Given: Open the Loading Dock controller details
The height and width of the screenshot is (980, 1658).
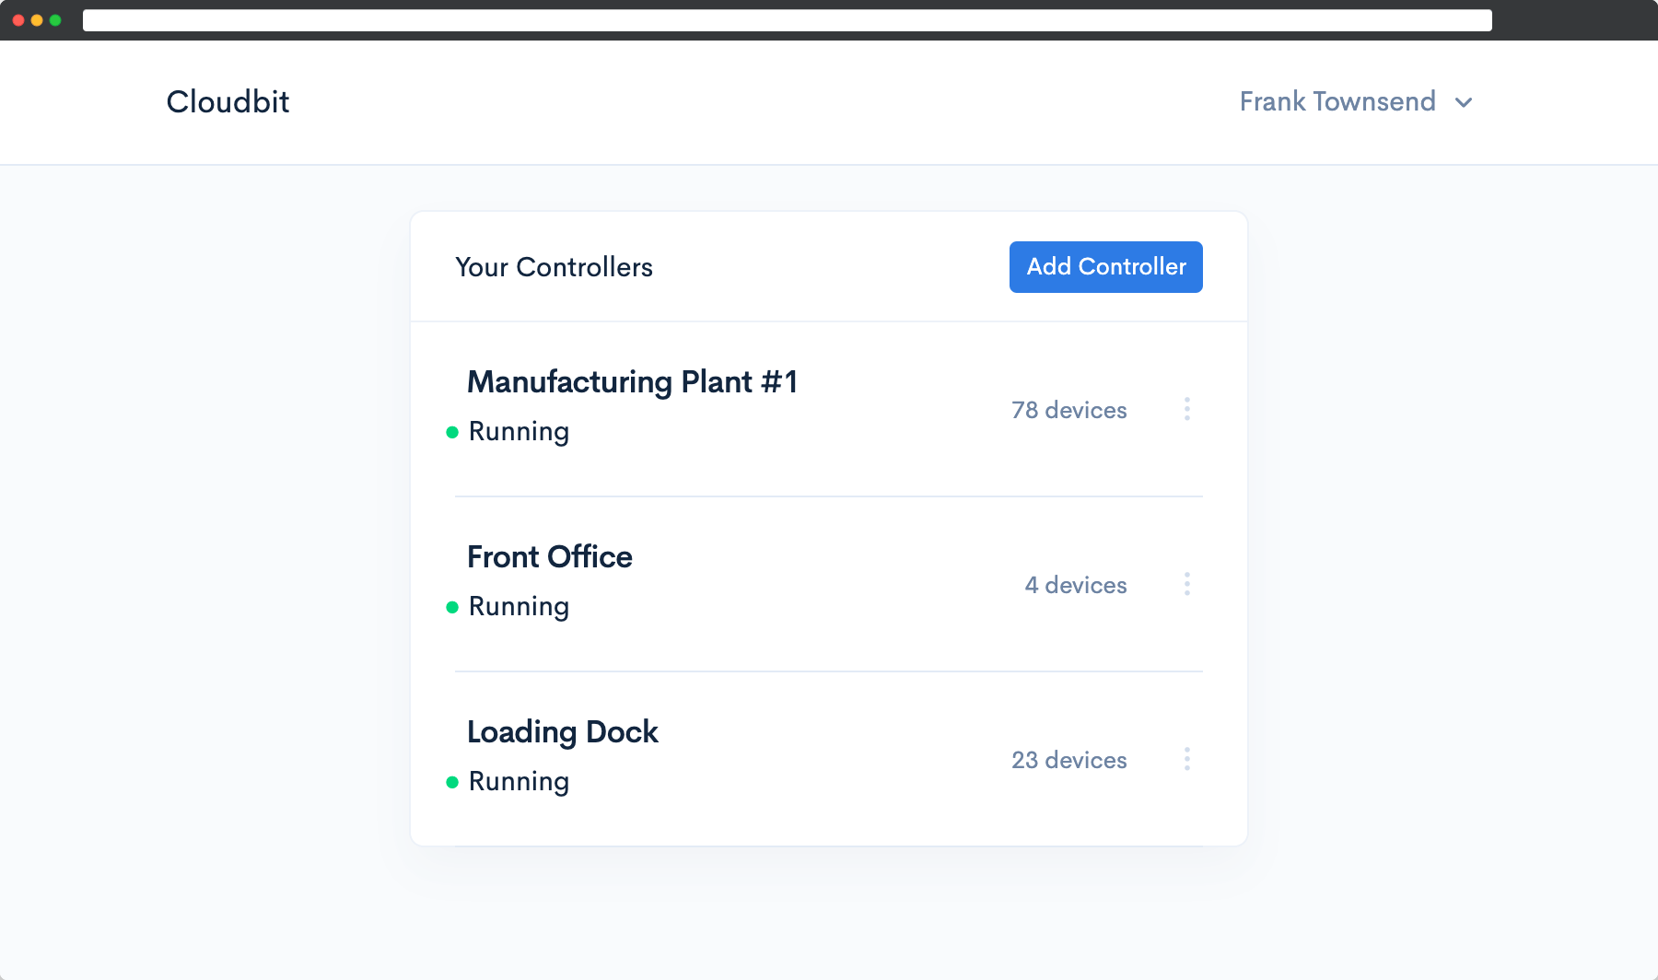Looking at the screenshot, I should tap(563, 731).
